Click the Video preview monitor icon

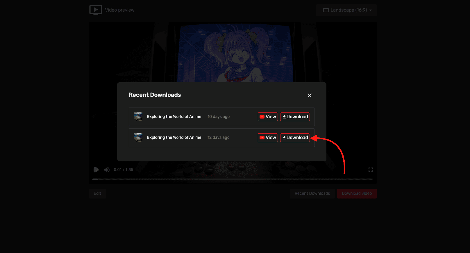pos(96,10)
